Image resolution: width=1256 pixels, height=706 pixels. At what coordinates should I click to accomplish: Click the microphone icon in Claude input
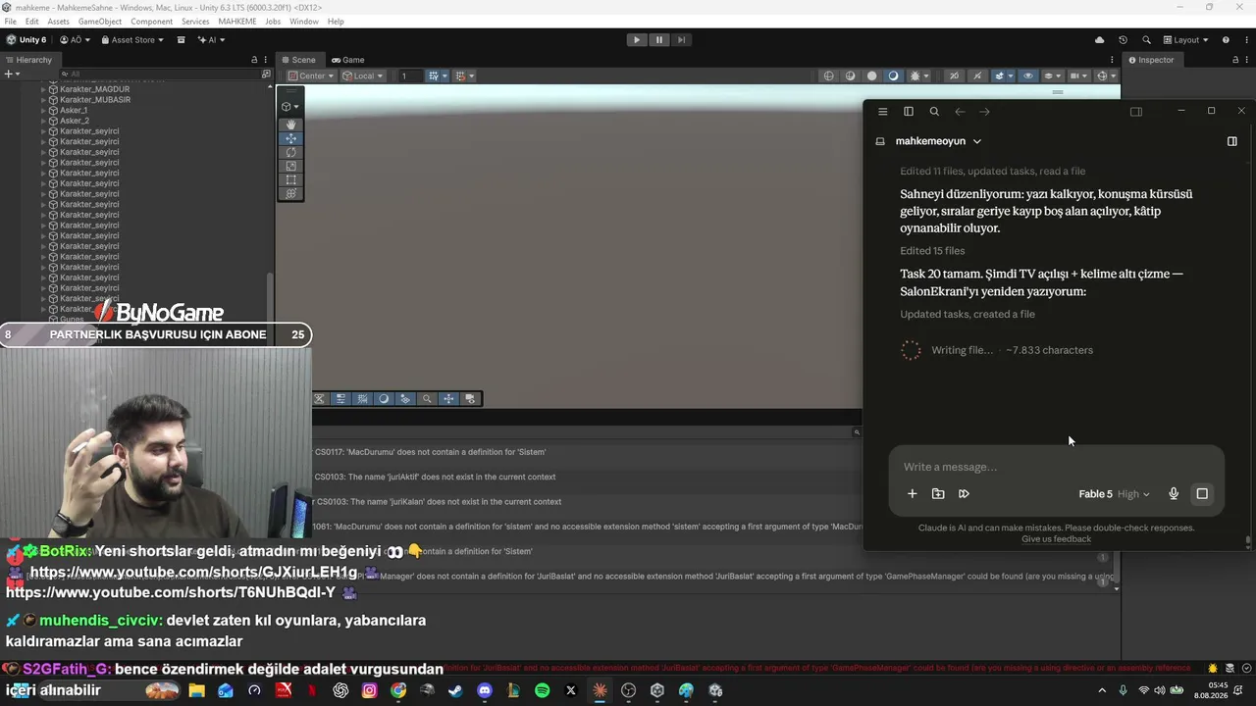tap(1174, 494)
